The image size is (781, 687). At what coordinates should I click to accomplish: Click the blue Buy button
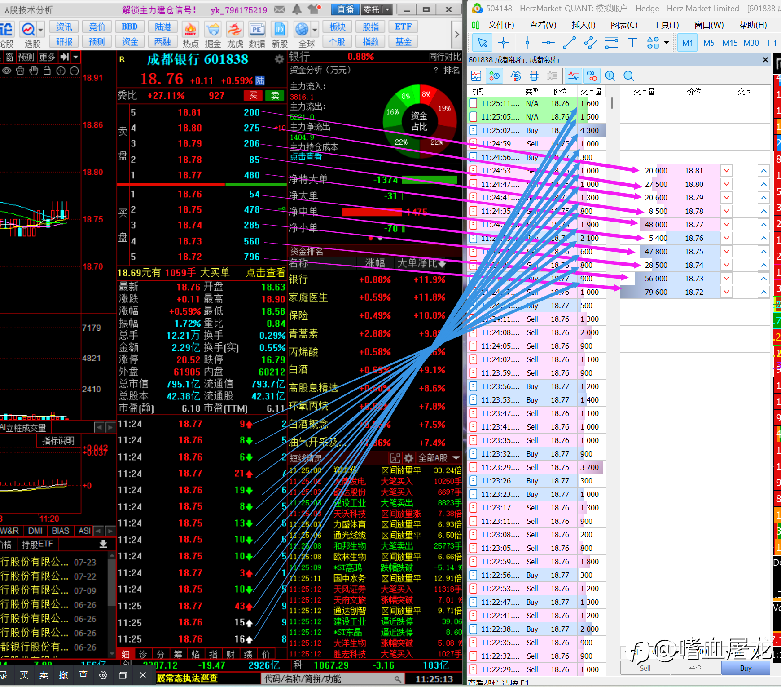(746, 668)
